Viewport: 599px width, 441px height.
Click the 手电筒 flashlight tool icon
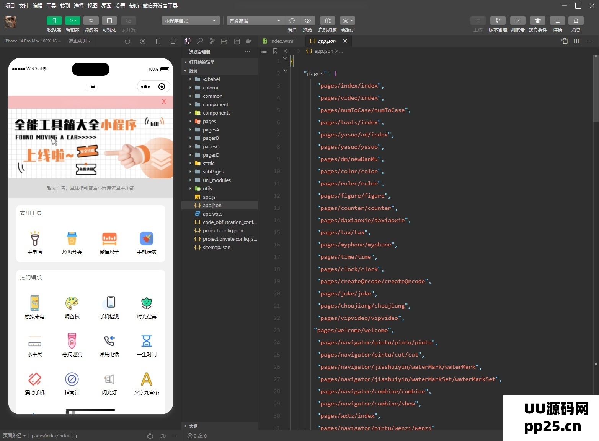pyautogui.click(x=35, y=239)
